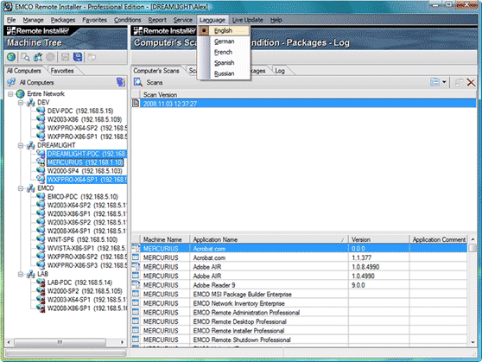
Task: Click the Scan Version column header
Action: [308, 94]
